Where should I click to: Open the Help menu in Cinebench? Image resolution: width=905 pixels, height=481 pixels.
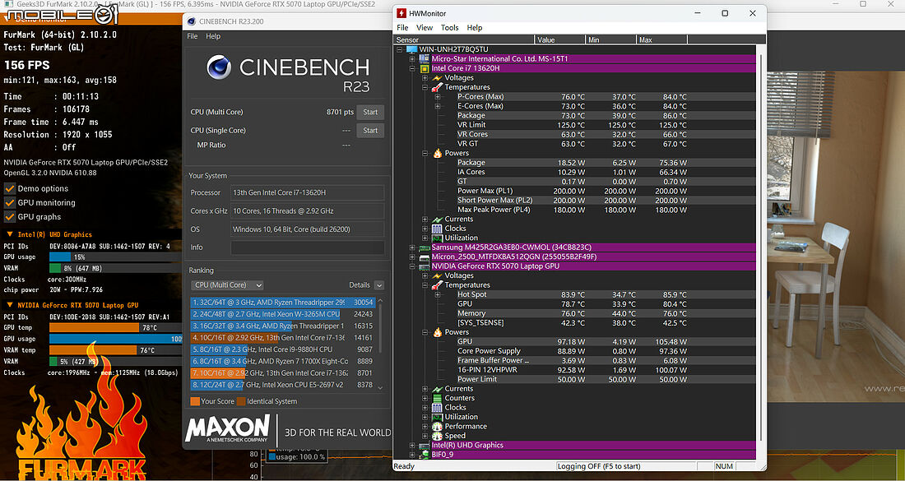pos(213,36)
